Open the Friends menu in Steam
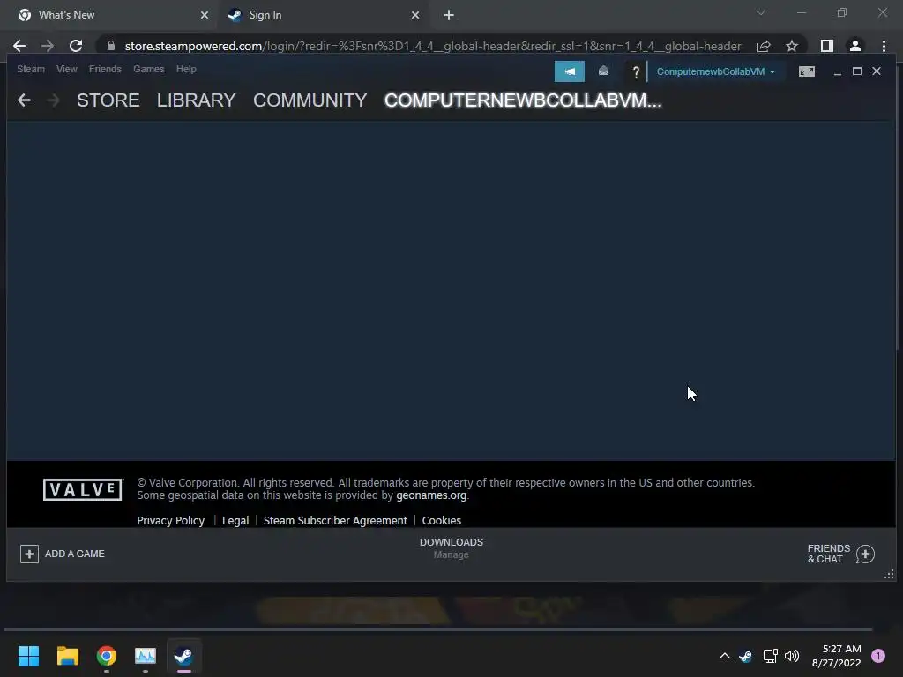Screen dimensions: 903x677 (105, 69)
